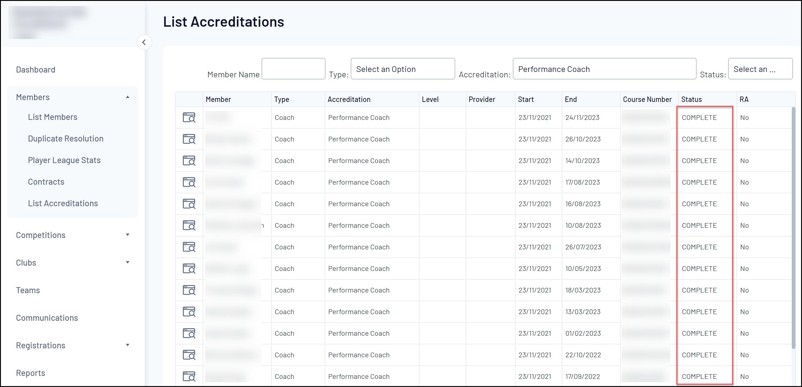Collapse sidebar with the chevron arrow button
The image size is (802, 387).
(x=144, y=42)
